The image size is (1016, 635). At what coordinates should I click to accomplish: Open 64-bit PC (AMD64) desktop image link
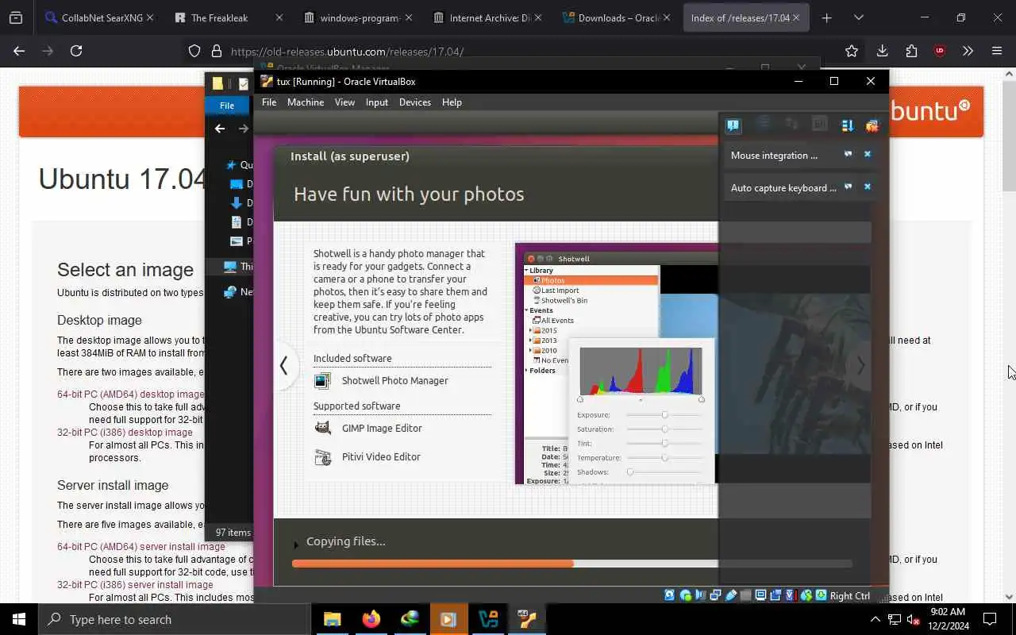pyautogui.click(x=130, y=394)
